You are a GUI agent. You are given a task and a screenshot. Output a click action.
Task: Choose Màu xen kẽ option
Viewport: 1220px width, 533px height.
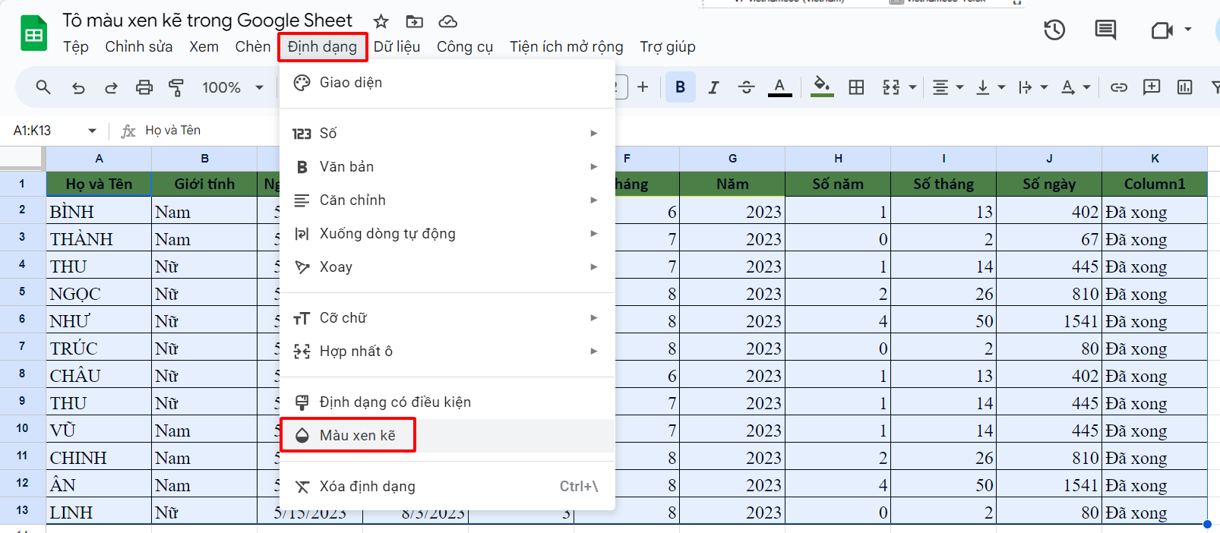[447, 436]
